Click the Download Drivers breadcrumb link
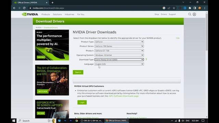This screenshot has width=219, height=123. tap(51, 27)
